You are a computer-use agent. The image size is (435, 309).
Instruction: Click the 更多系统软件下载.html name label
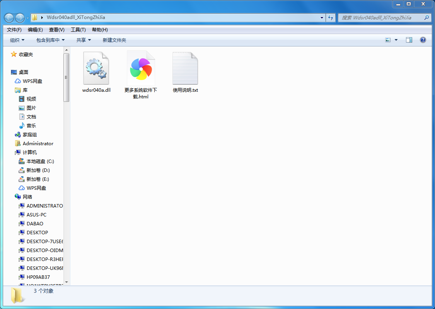point(141,93)
